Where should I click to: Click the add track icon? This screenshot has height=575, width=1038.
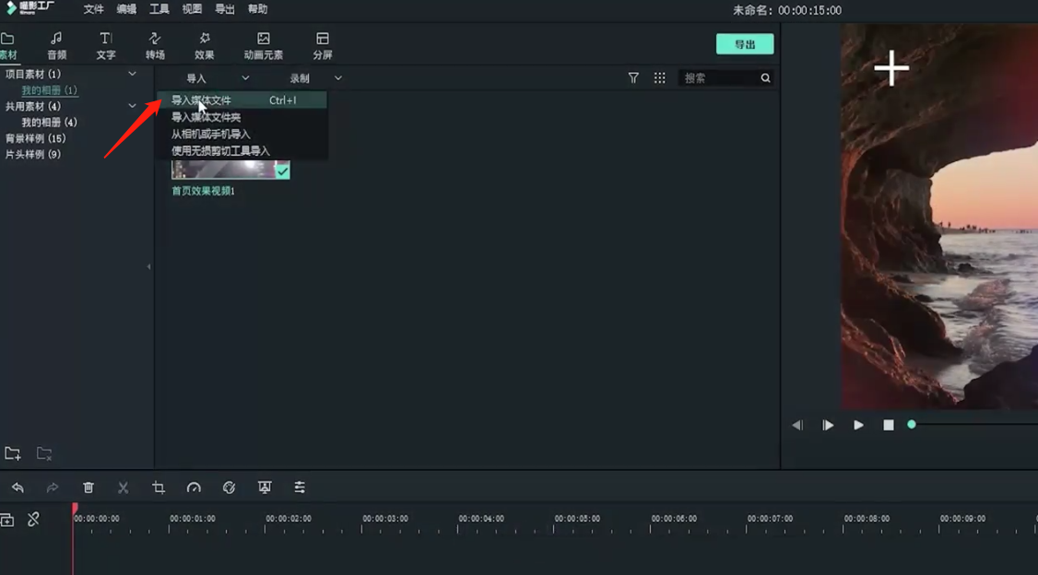pyautogui.click(x=7, y=520)
